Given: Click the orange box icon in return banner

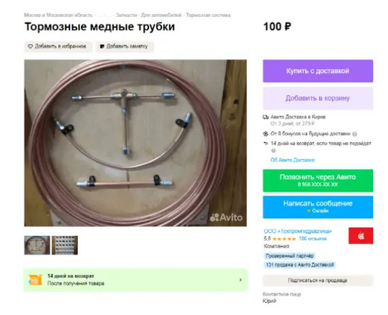Looking at the screenshot, I should [x=35, y=280].
